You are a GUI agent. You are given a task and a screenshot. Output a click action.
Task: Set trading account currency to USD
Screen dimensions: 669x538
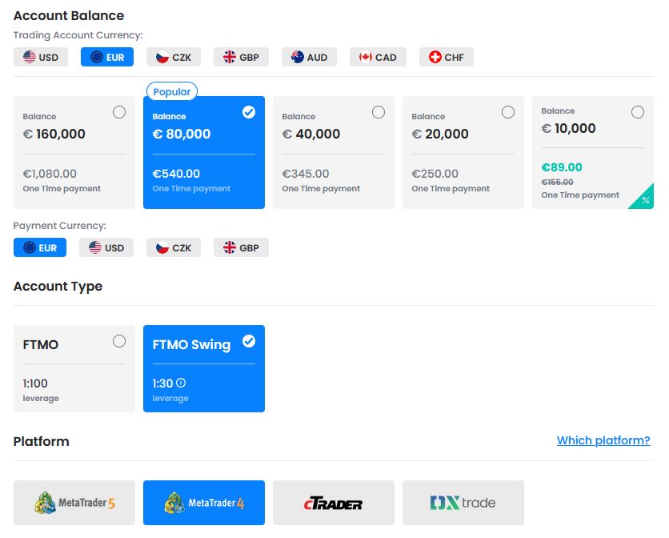point(41,57)
